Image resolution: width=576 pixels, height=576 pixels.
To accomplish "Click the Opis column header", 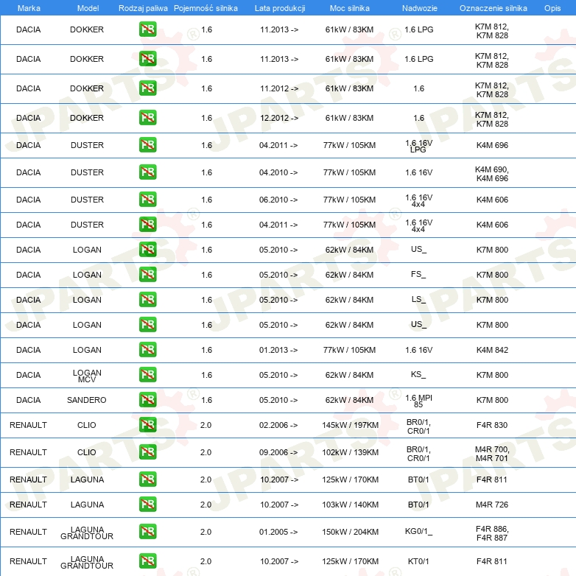I will coord(552,8).
